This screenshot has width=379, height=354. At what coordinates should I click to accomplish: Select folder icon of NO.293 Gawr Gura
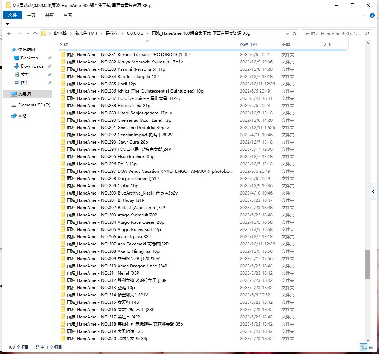coord(63,142)
